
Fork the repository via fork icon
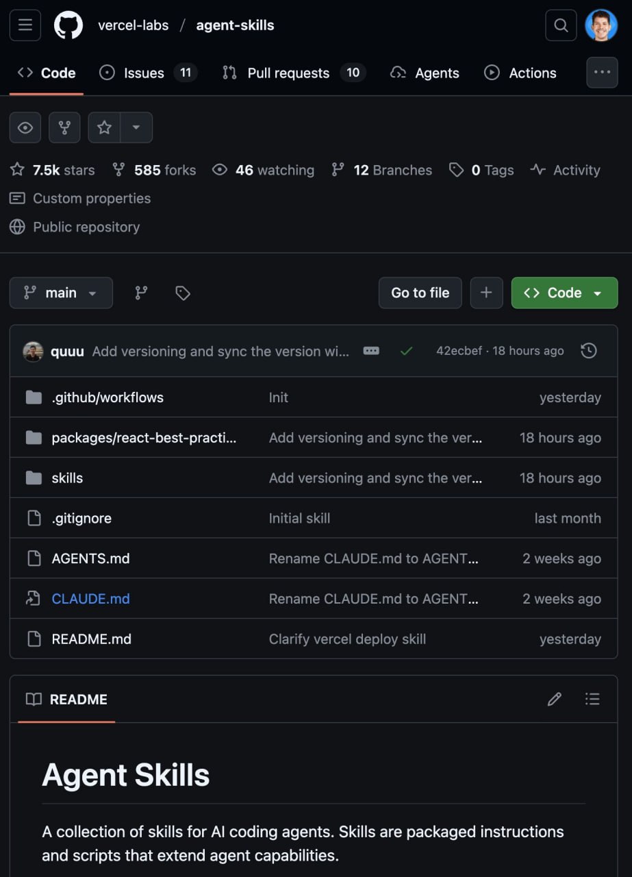click(x=65, y=127)
